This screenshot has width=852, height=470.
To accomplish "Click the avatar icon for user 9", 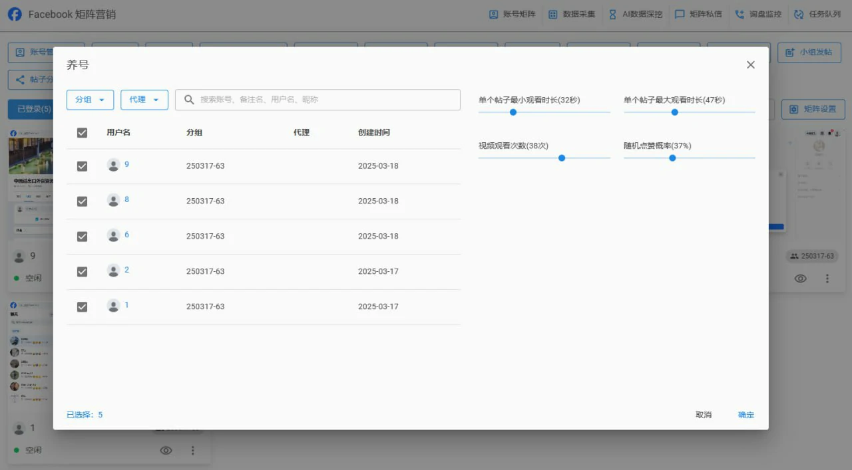I will (113, 165).
